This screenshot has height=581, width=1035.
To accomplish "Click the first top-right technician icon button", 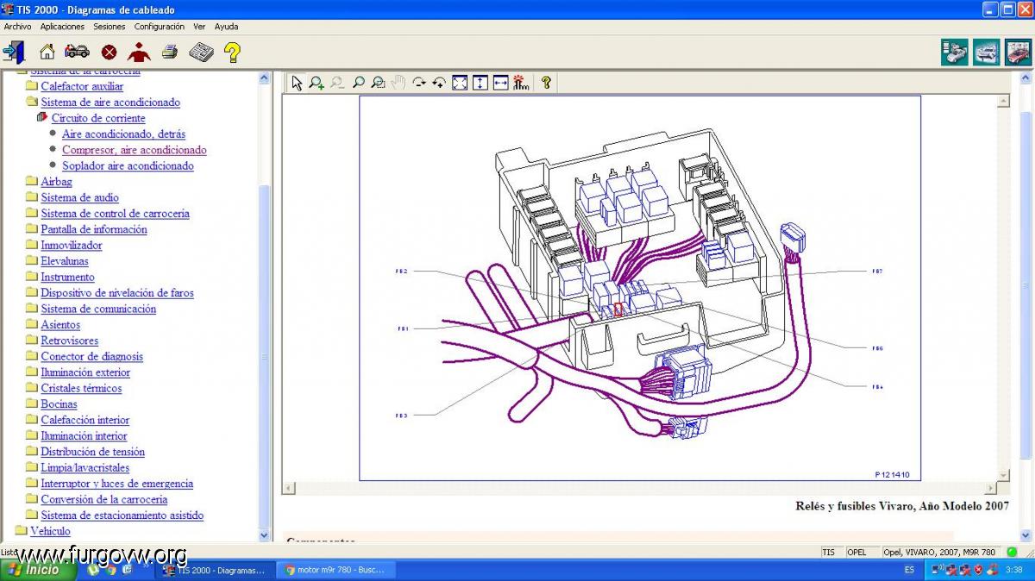I will [x=954, y=52].
